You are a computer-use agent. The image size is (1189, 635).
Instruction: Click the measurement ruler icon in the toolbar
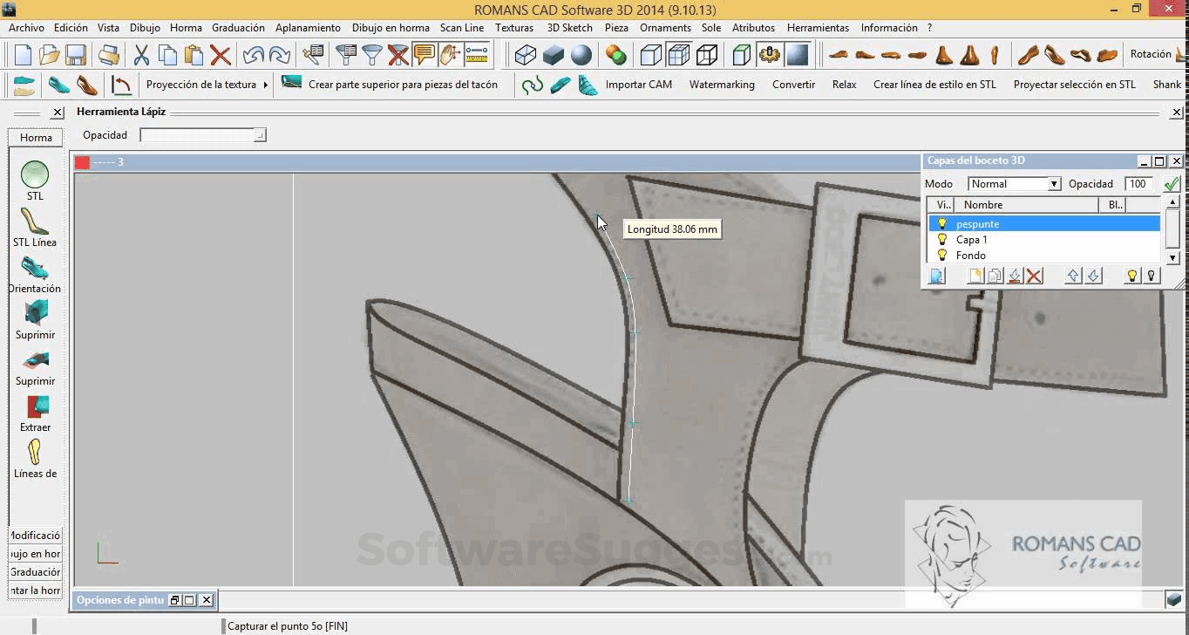pyautogui.click(x=477, y=55)
